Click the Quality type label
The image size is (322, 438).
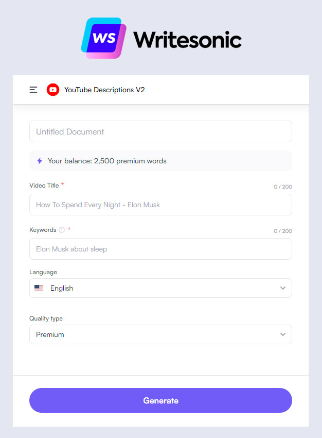(x=46, y=318)
